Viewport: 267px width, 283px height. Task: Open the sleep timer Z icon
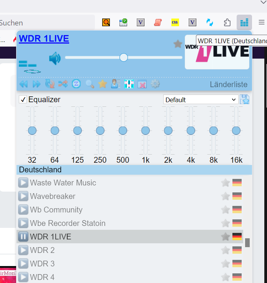coord(76,84)
